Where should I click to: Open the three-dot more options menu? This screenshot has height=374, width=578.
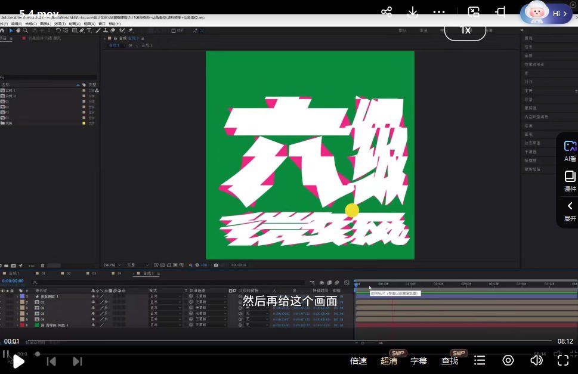click(439, 12)
